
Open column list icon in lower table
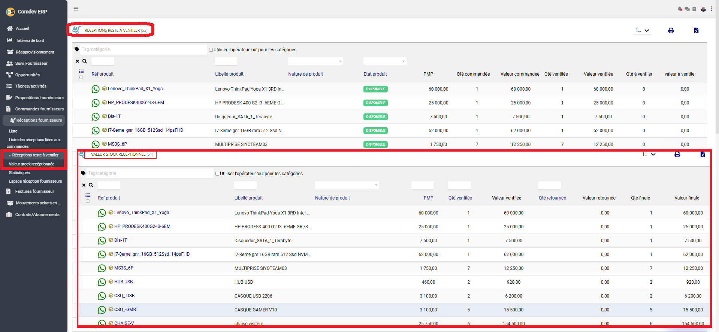tap(88, 195)
